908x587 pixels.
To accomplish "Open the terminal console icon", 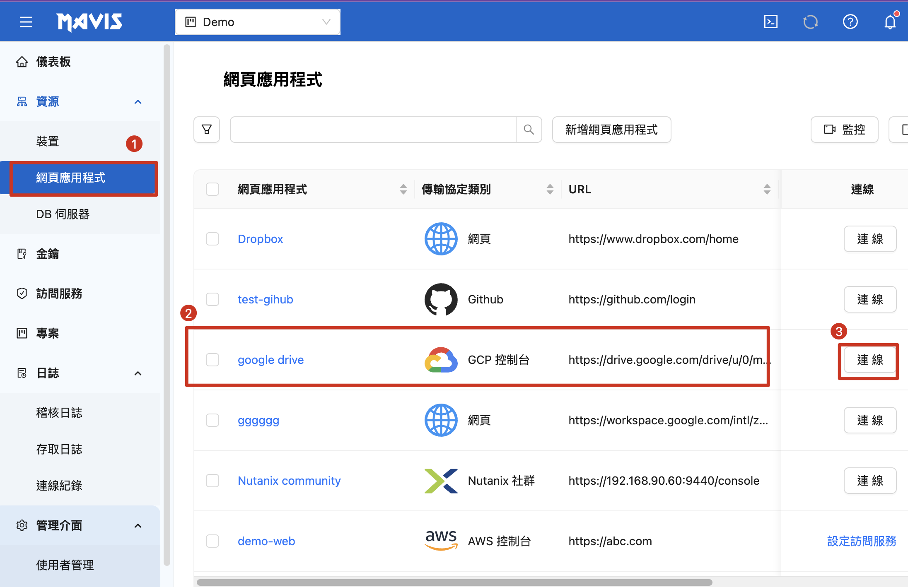I will (770, 22).
